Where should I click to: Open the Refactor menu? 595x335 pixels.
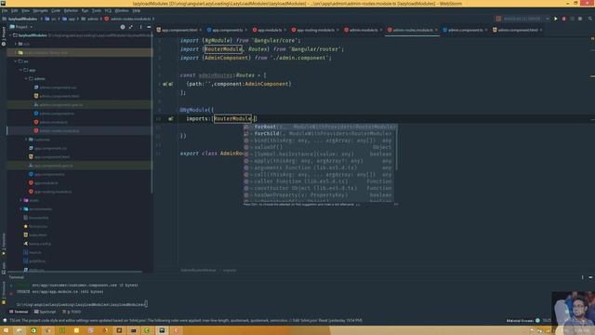(71, 10)
